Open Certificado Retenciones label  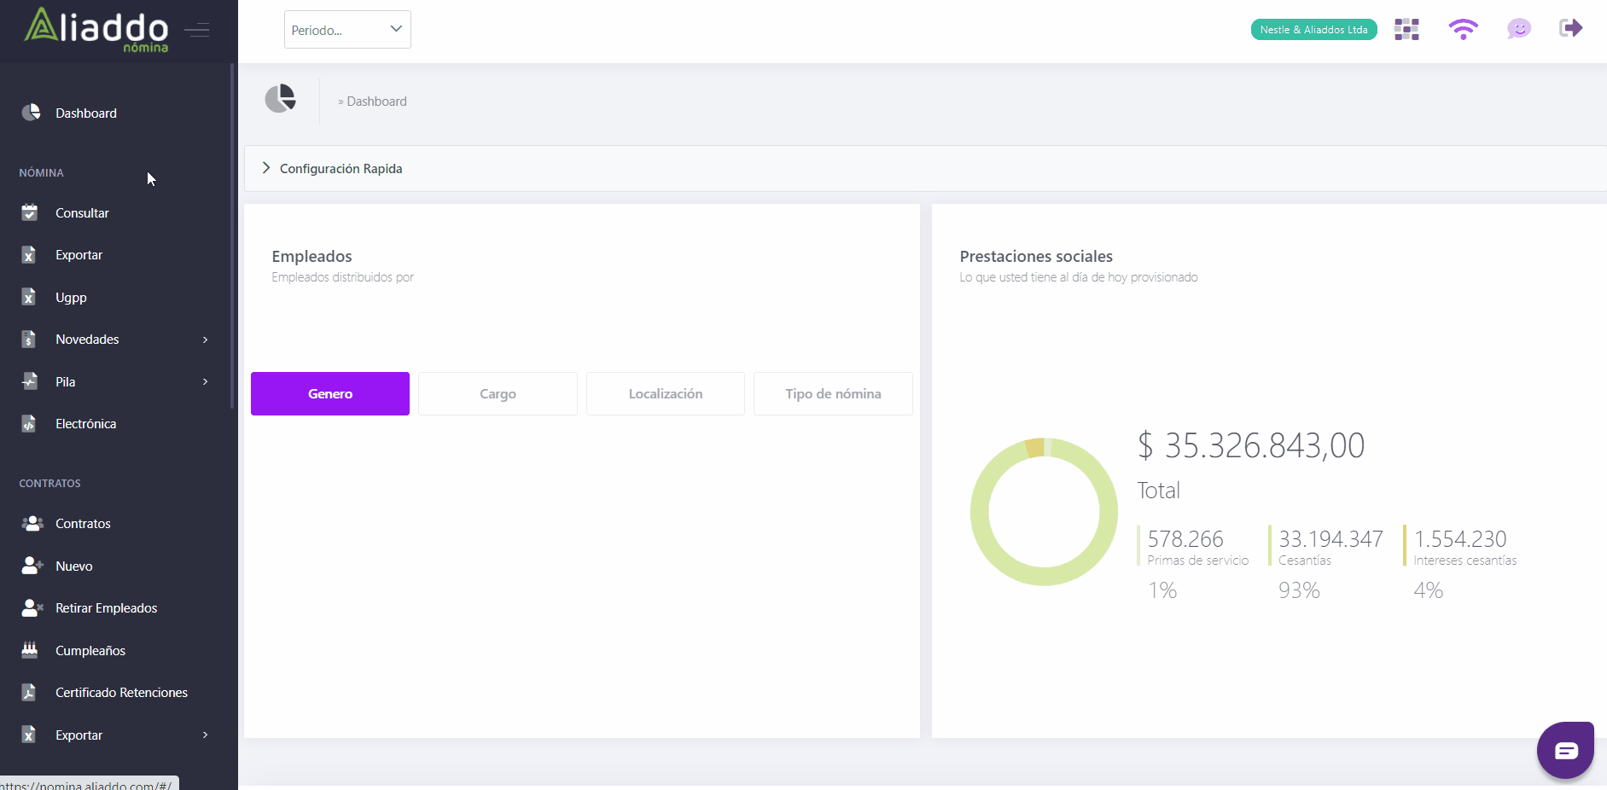121,693
